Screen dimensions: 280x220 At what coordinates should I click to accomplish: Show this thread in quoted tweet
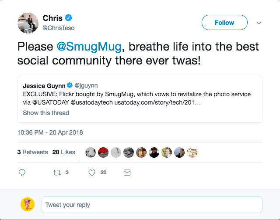click(x=46, y=113)
